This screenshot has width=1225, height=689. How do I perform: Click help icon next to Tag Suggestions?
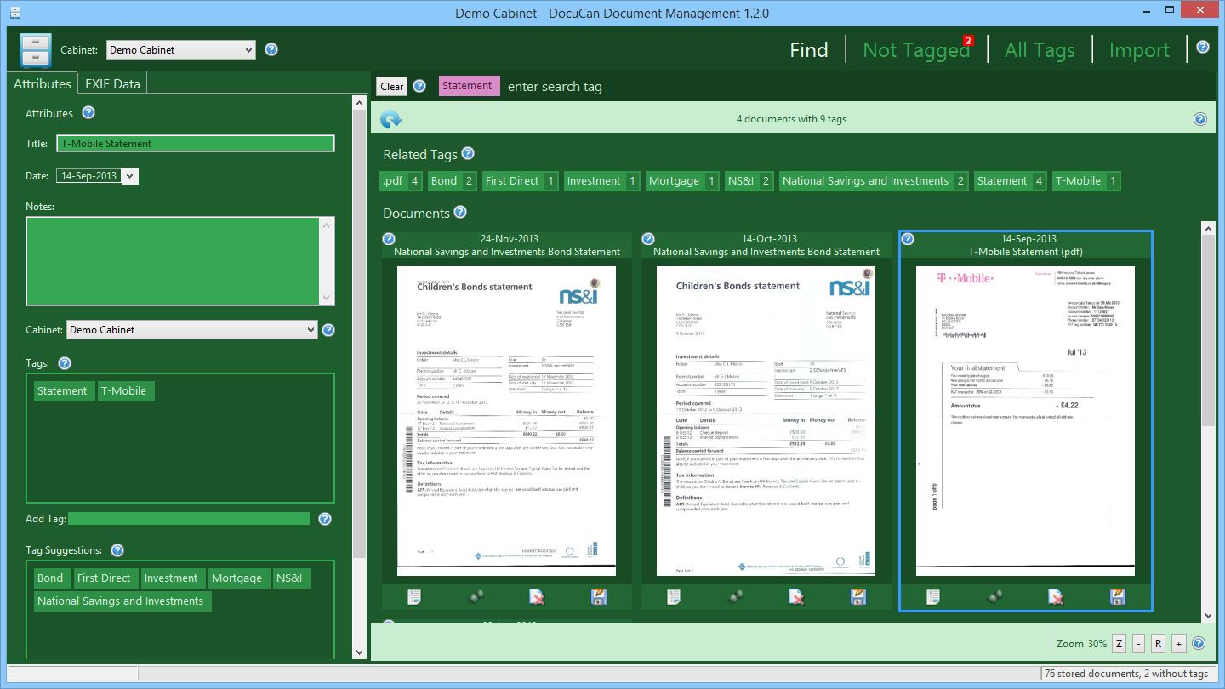tap(117, 550)
